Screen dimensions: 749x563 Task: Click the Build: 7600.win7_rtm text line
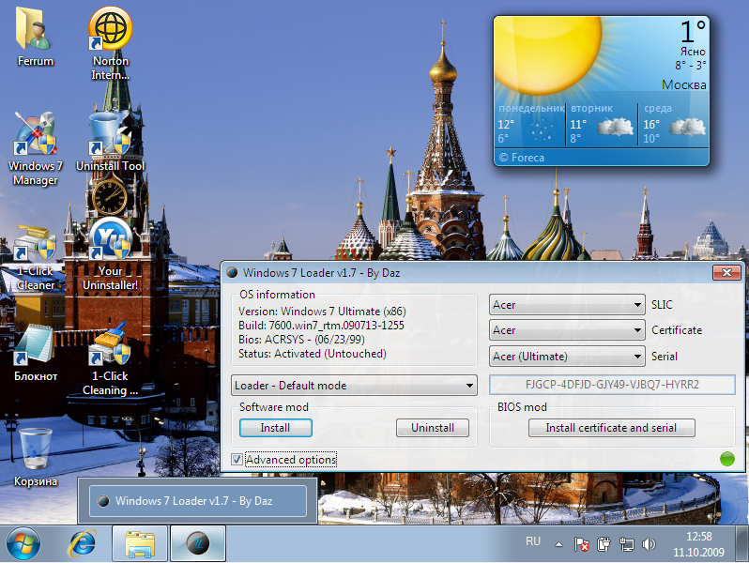pos(321,326)
